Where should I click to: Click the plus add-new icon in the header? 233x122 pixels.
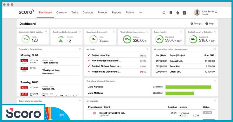(184, 13)
